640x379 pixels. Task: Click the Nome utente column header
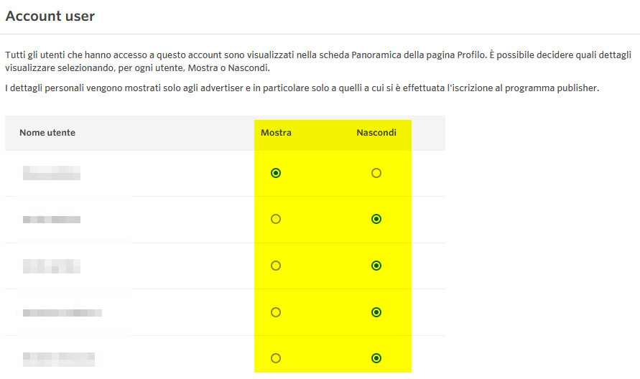click(47, 133)
